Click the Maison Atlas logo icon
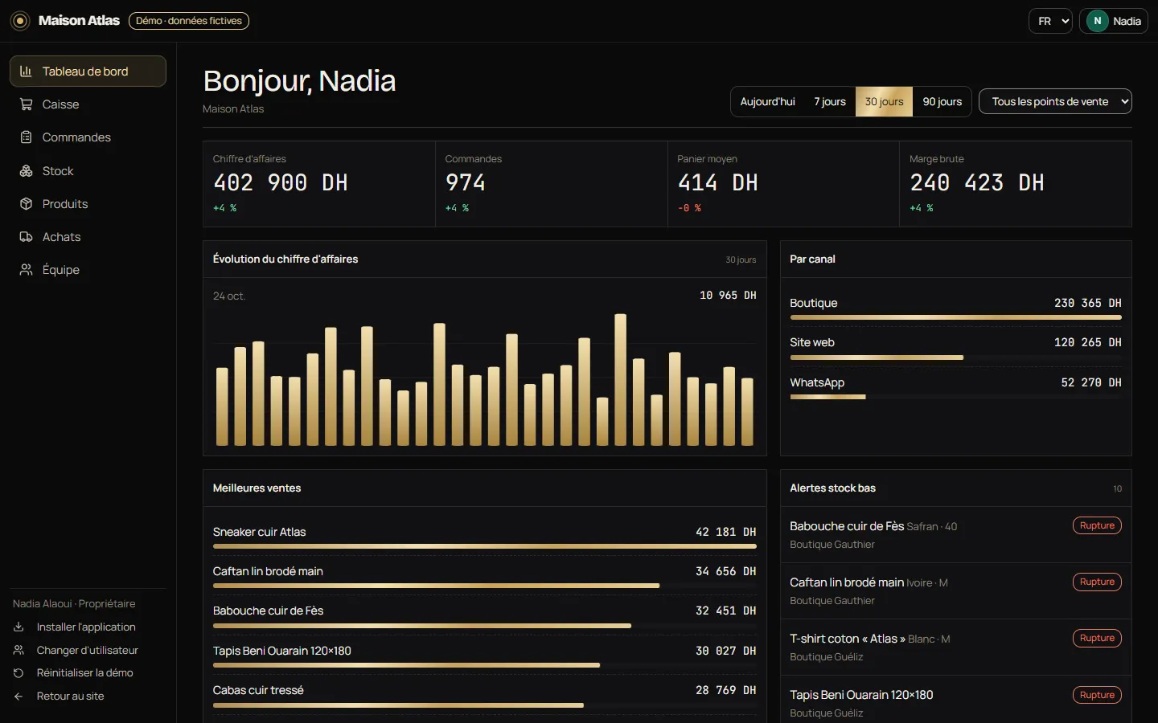The width and height of the screenshot is (1158, 723). click(20, 21)
